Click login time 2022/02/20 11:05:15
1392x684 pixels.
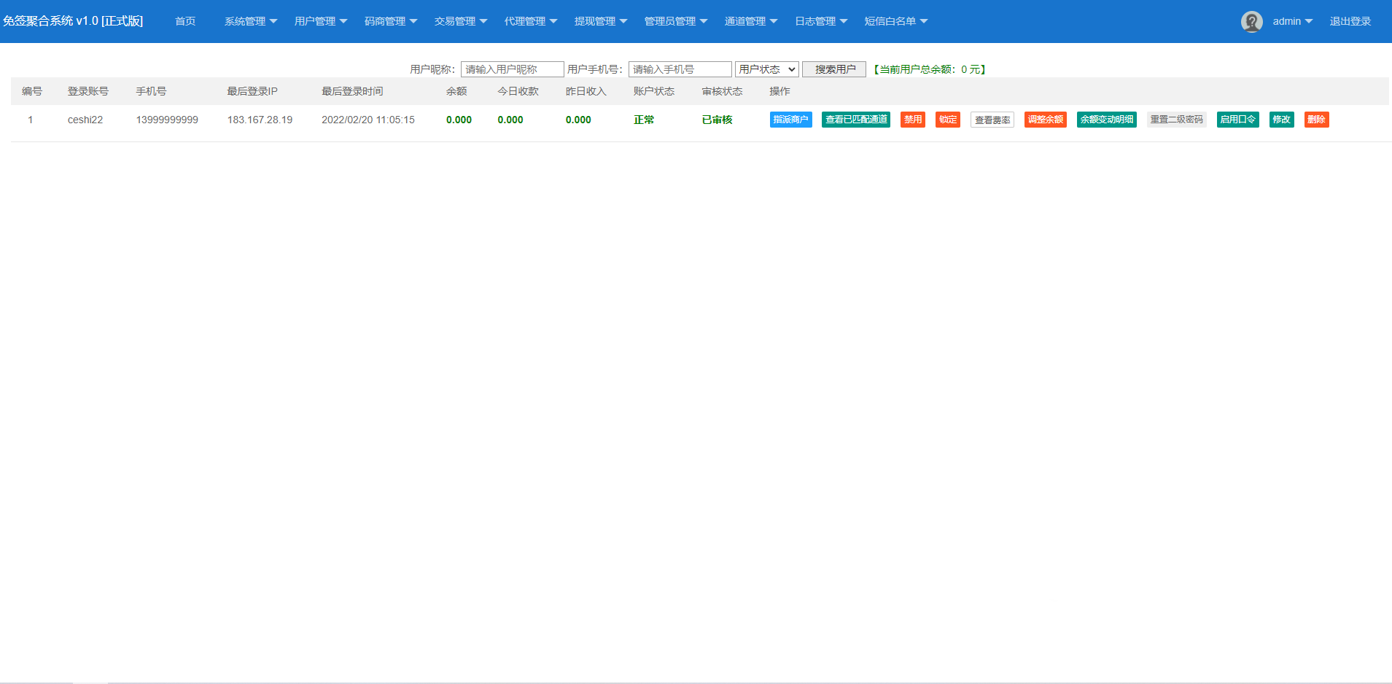pyautogui.click(x=368, y=120)
